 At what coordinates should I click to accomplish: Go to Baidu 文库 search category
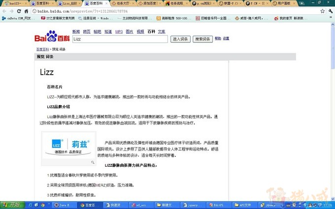[x=162, y=31]
